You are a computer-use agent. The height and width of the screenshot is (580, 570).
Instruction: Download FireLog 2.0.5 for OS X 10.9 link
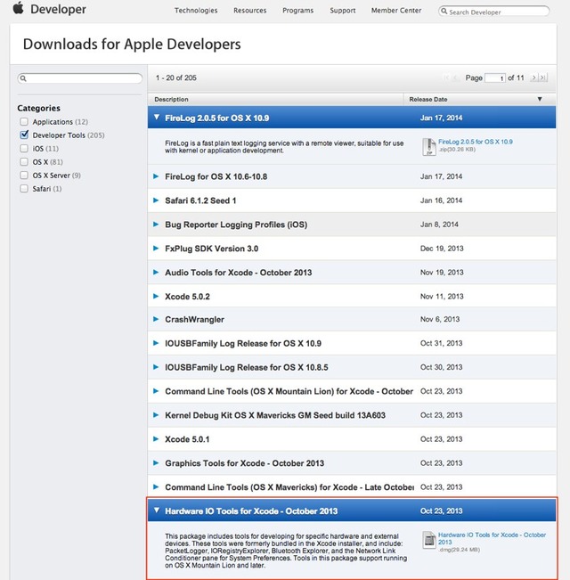475,142
